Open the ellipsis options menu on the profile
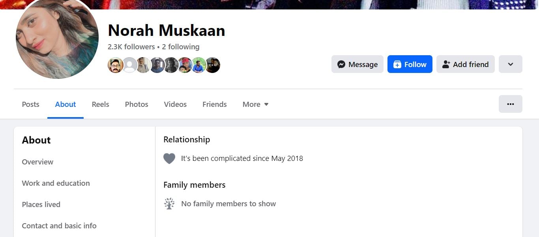Image resolution: width=539 pixels, height=237 pixels. (511, 104)
